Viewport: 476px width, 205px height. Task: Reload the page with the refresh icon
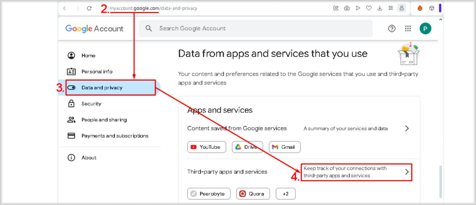coord(89,8)
